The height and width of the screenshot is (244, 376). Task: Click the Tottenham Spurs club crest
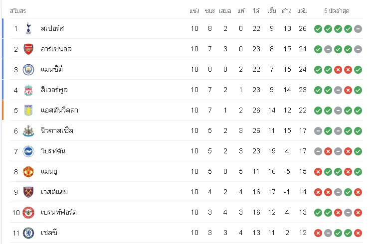28,29
